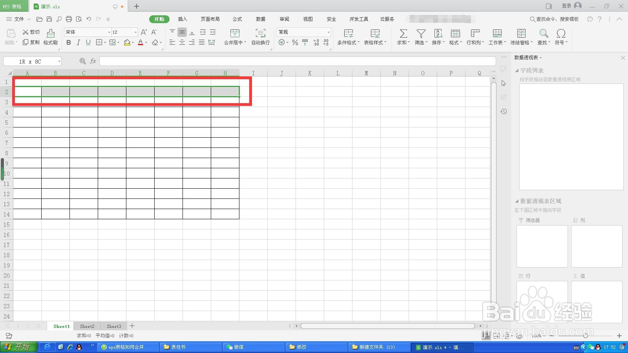The image size is (628, 353).
Task: Click the Save icon in quick toolbar
Action: pyautogui.click(x=49, y=19)
